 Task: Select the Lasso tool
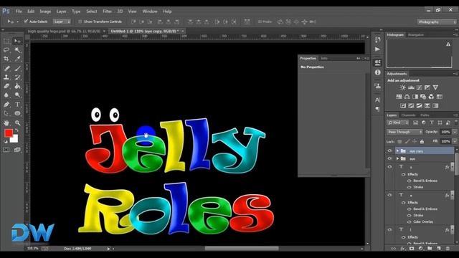pyautogui.click(x=6, y=50)
